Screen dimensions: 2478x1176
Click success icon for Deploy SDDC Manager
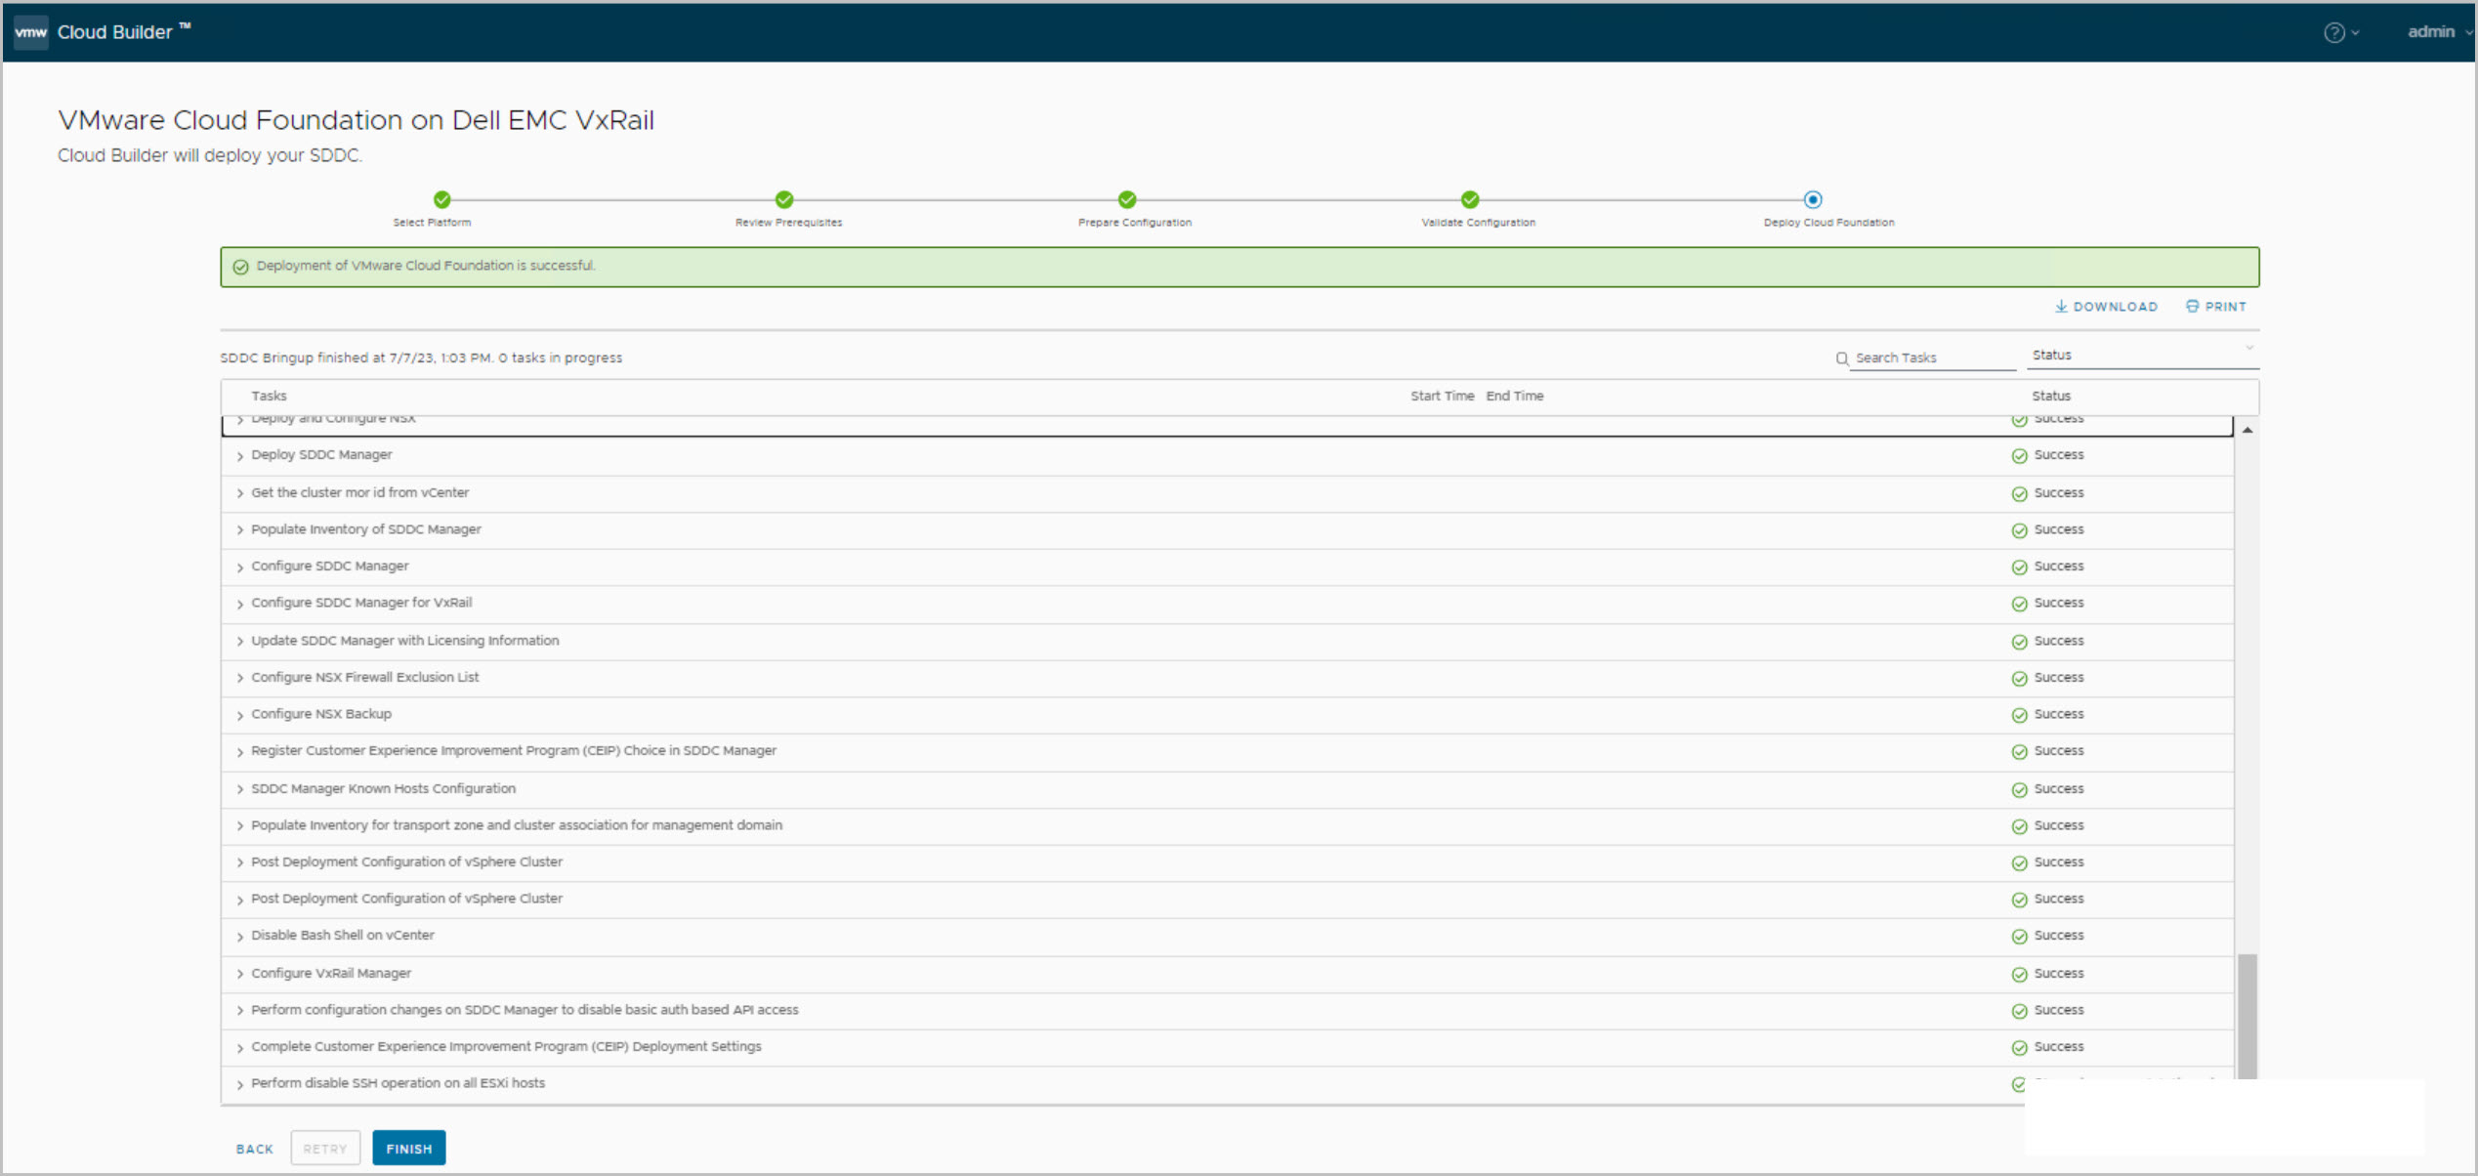click(2019, 456)
